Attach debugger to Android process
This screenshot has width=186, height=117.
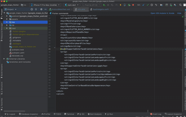pos(129,5)
